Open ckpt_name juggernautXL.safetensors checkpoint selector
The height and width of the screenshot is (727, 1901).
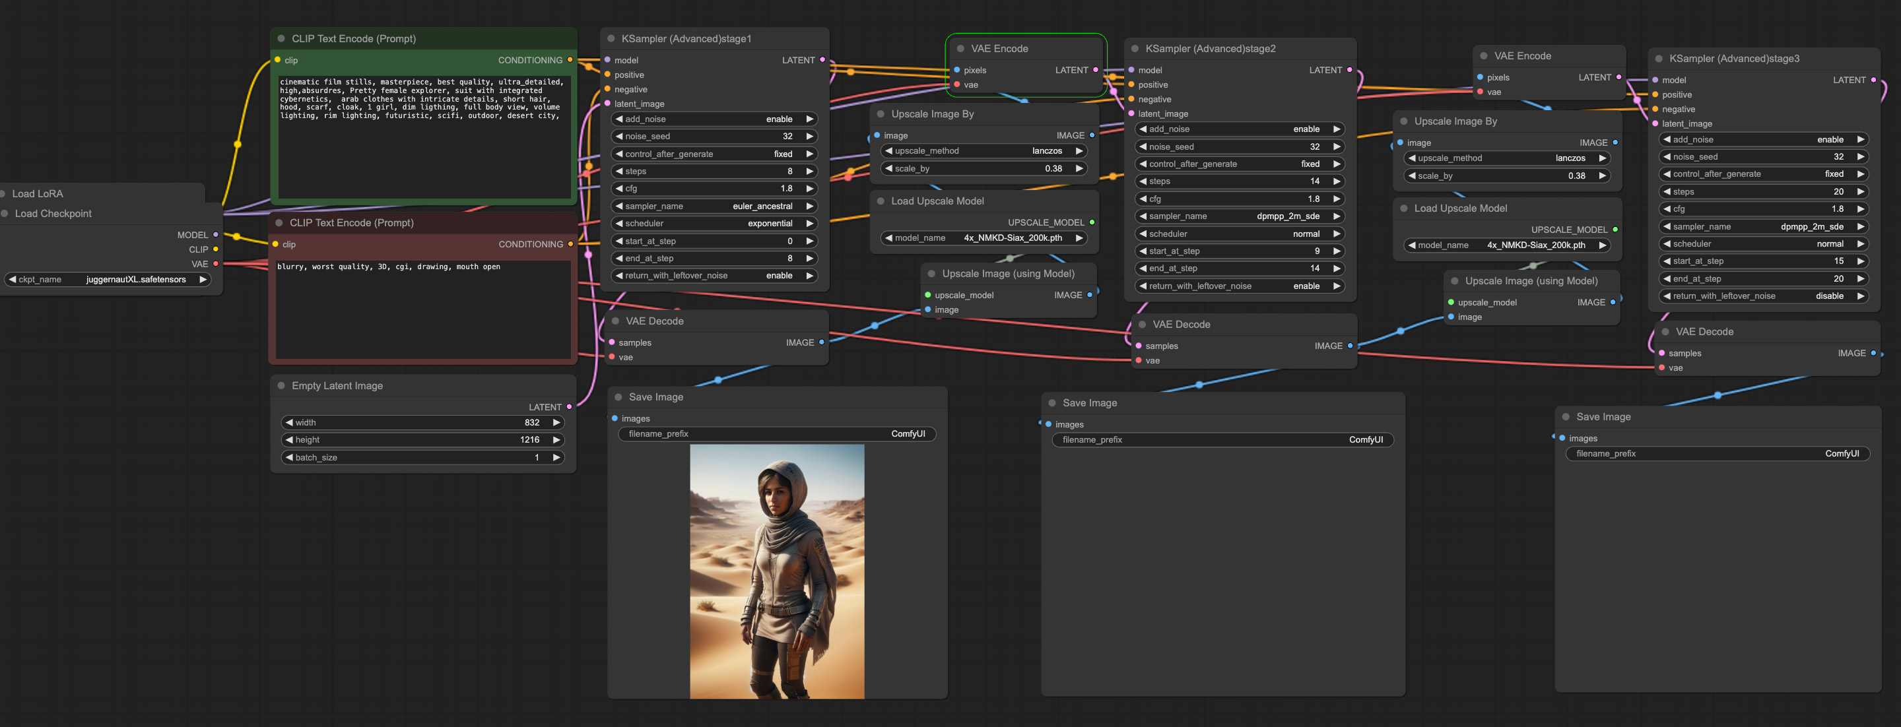(108, 280)
